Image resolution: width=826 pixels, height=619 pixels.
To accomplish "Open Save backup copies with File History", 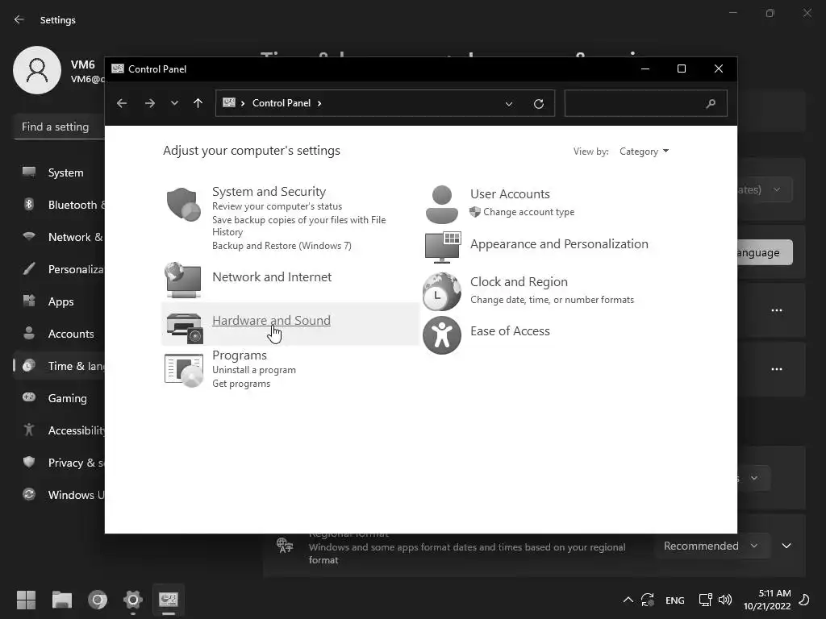I will pos(298,226).
